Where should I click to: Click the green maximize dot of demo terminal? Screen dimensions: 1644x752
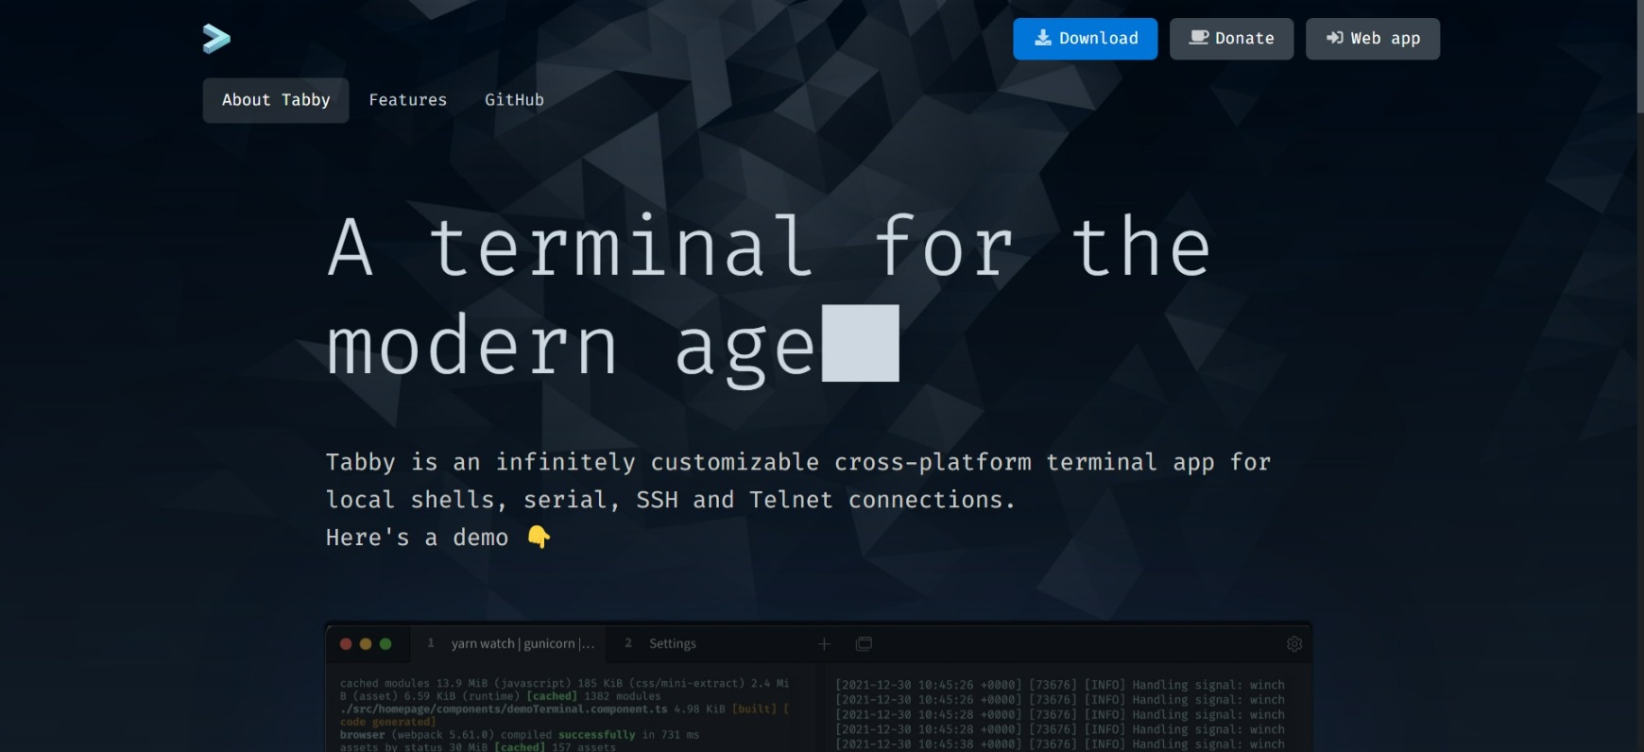click(385, 644)
